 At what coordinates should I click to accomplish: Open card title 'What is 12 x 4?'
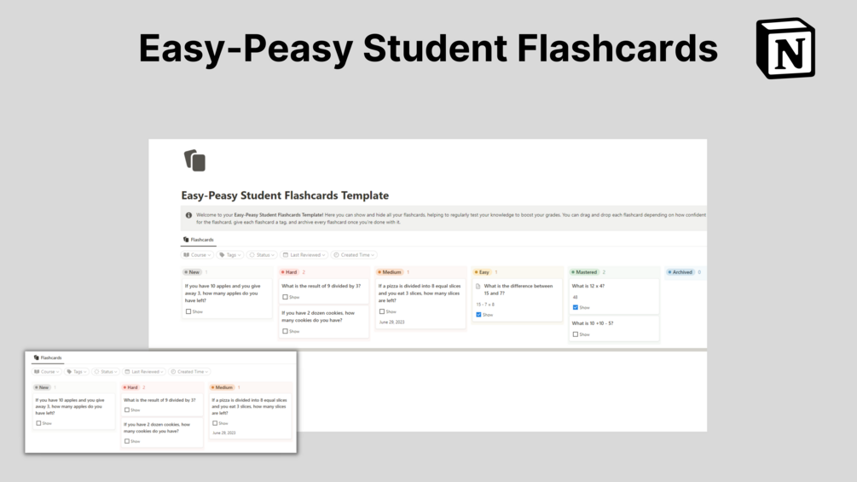click(588, 286)
